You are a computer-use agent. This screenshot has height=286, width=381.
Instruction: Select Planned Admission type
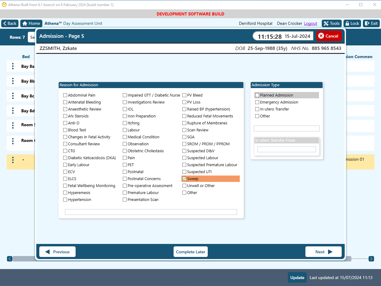257,95
